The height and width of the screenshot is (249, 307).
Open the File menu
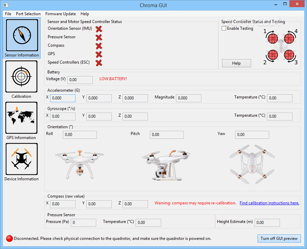pos(8,14)
